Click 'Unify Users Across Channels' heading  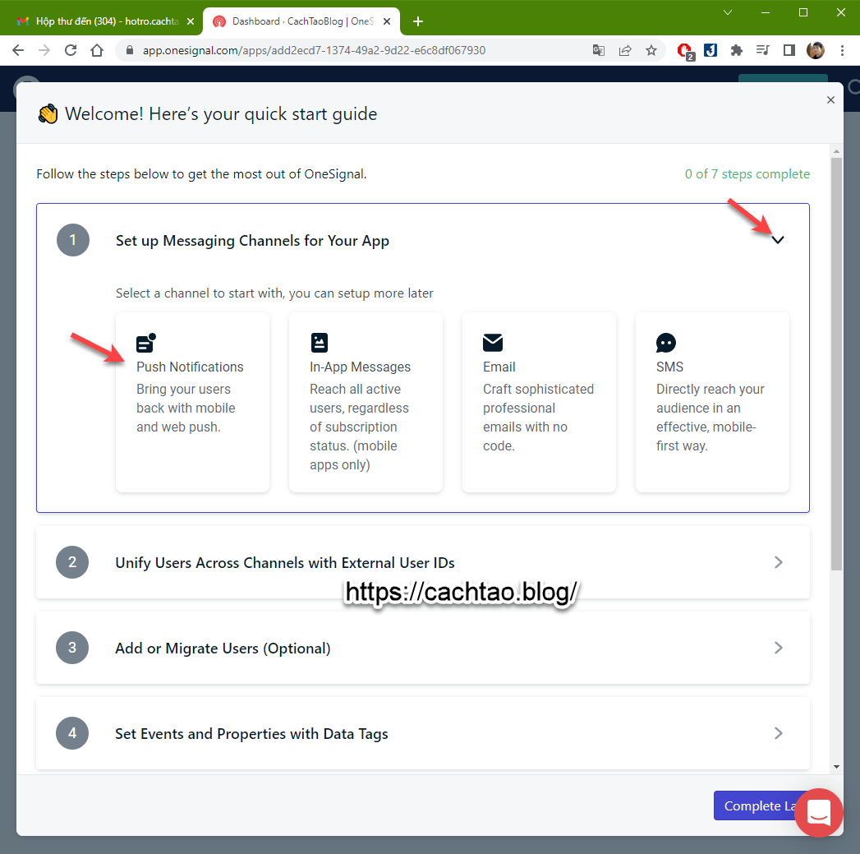(x=285, y=562)
